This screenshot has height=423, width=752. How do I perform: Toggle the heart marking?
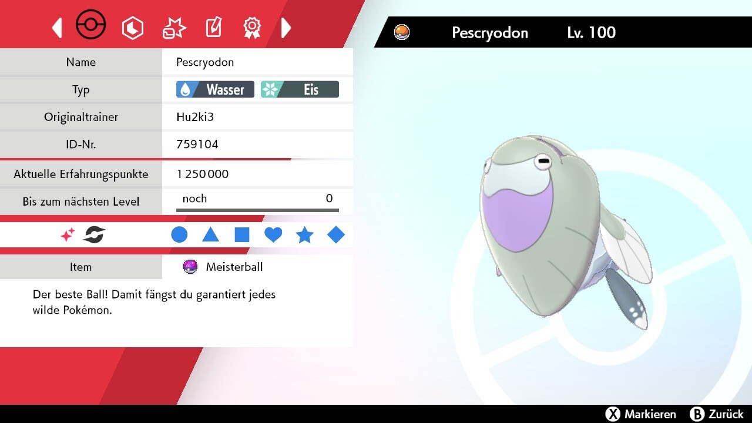[x=273, y=235]
